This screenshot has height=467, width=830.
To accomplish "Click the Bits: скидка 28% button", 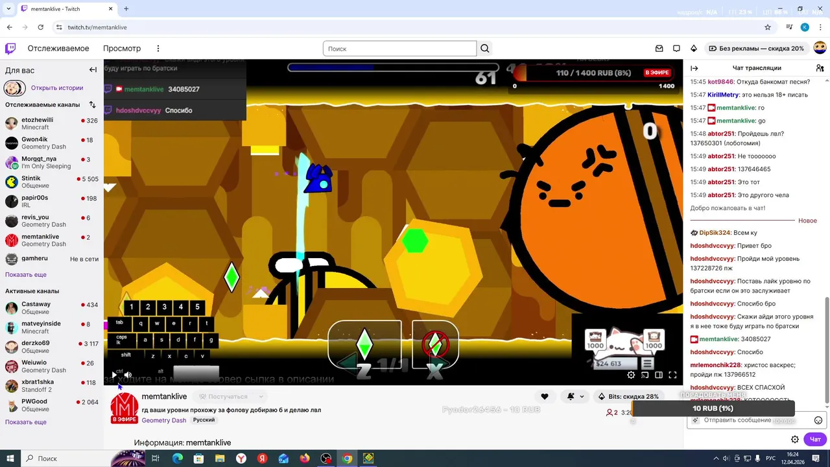I will [628, 396].
